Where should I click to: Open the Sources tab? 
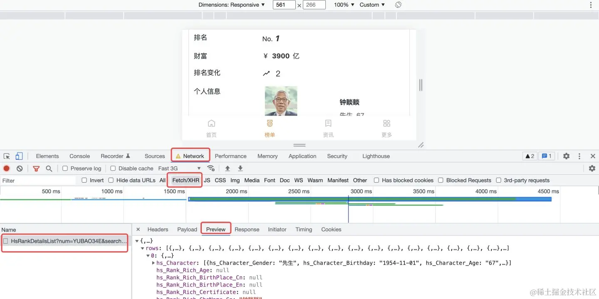[x=155, y=156]
